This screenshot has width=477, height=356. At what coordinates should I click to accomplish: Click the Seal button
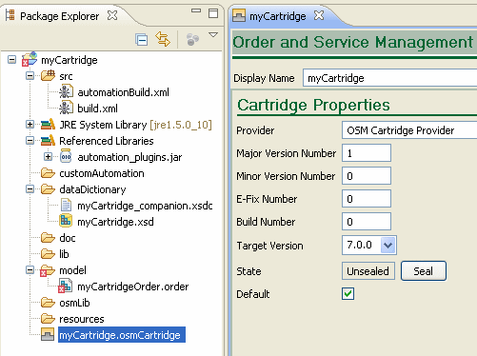coord(424,271)
